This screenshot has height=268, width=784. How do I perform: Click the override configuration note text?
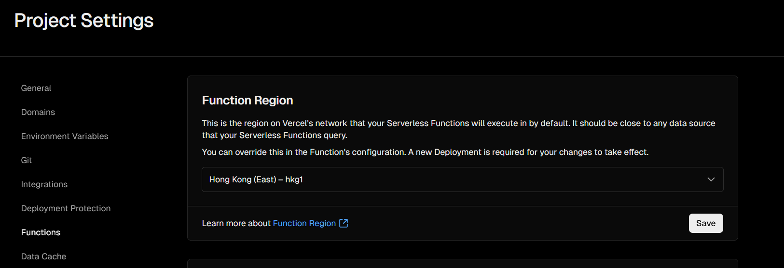tap(425, 152)
